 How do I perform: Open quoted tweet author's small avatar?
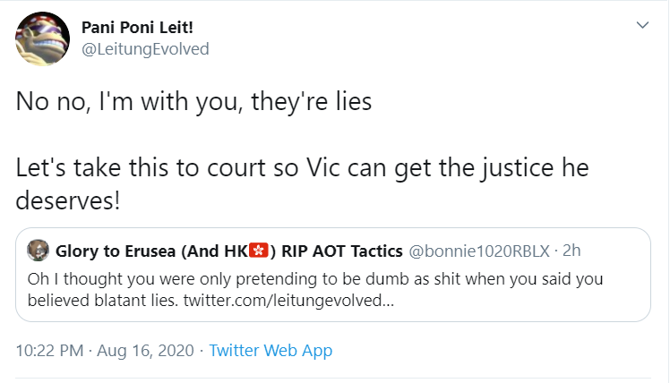tap(38, 251)
